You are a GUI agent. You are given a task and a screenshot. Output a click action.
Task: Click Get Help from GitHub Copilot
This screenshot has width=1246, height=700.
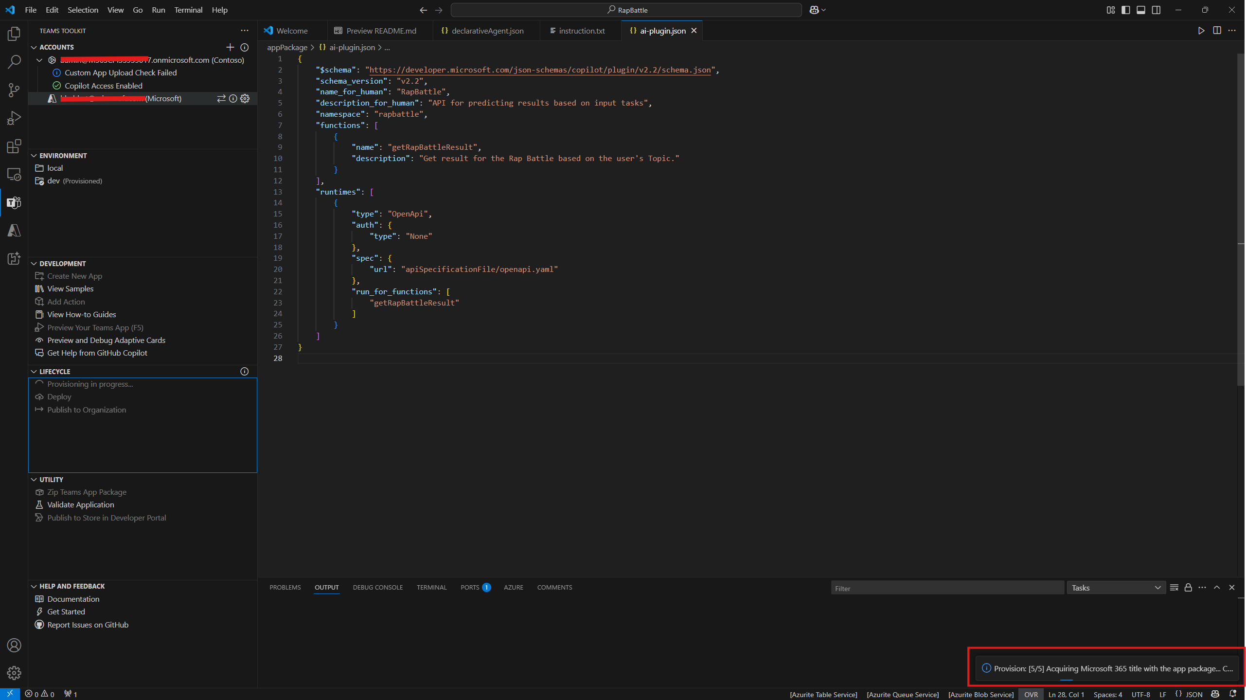click(97, 353)
